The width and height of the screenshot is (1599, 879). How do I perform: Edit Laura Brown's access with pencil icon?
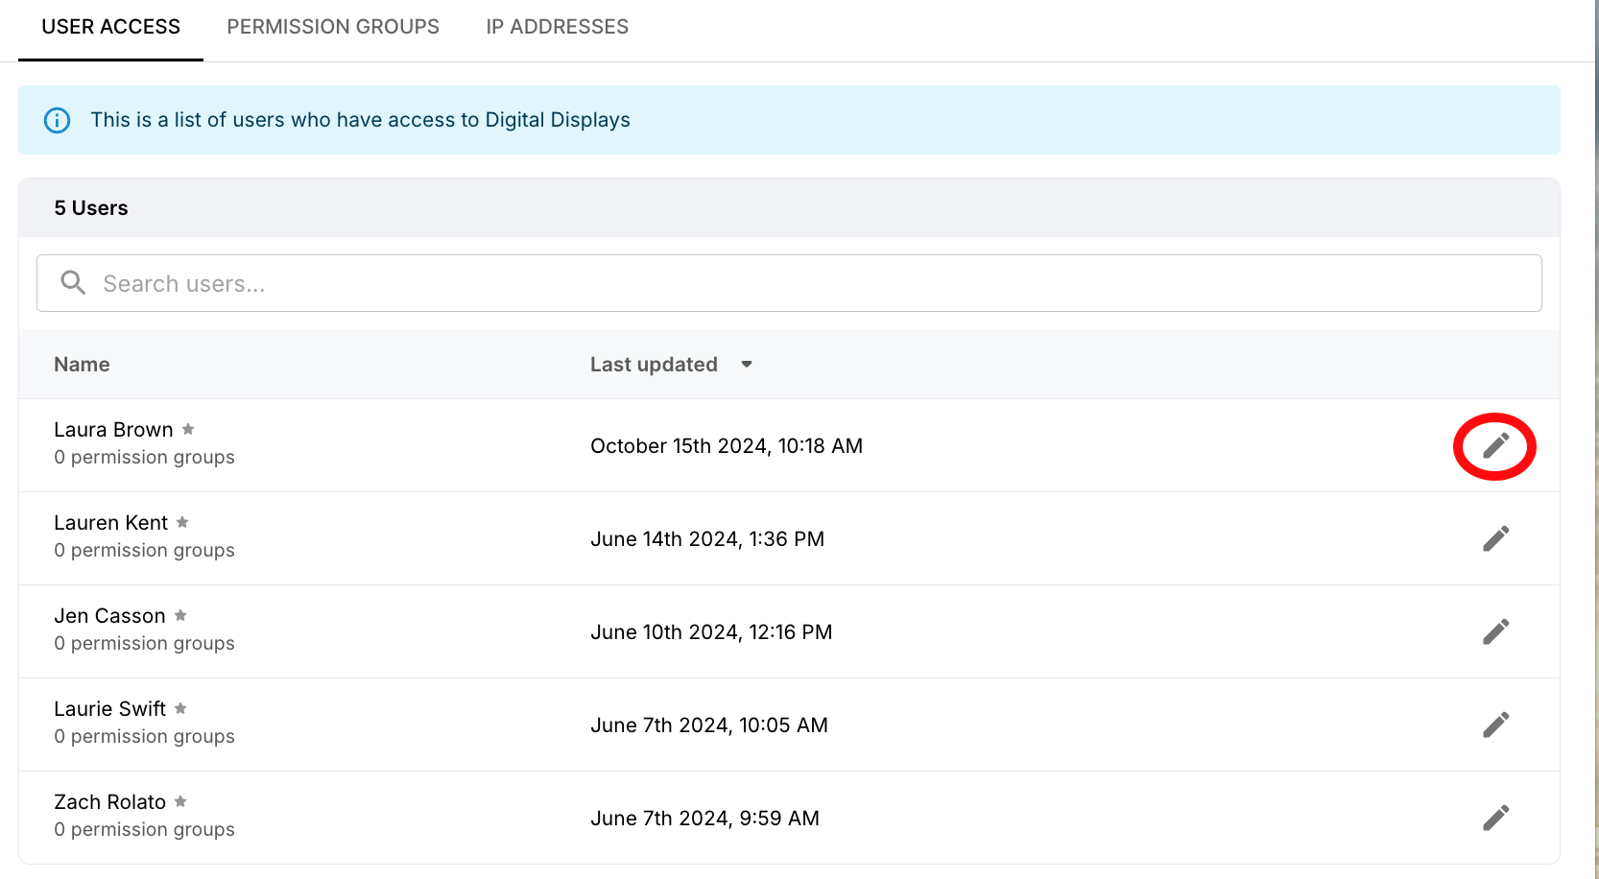[x=1495, y=445]
